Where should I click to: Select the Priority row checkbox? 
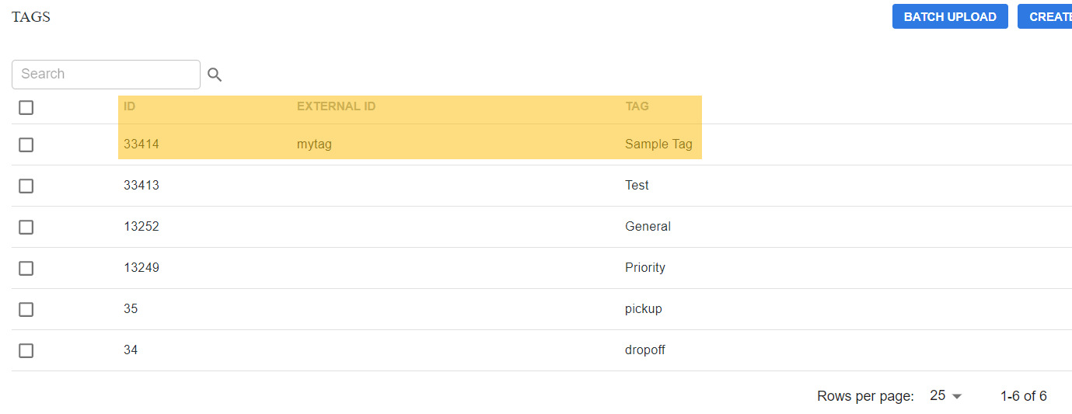pos(26,268)
